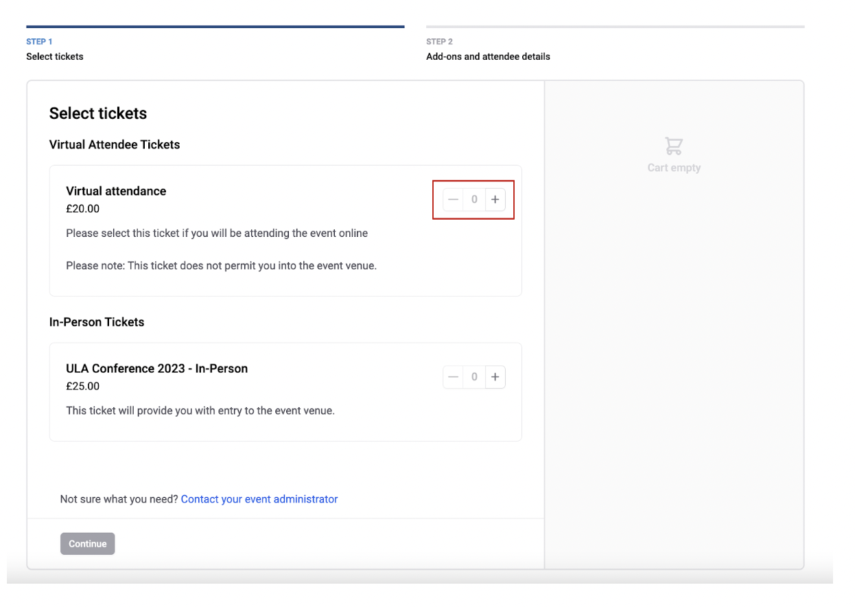
Task: Increase Virtual attendance ticket quantity
Action: (495, 200)
